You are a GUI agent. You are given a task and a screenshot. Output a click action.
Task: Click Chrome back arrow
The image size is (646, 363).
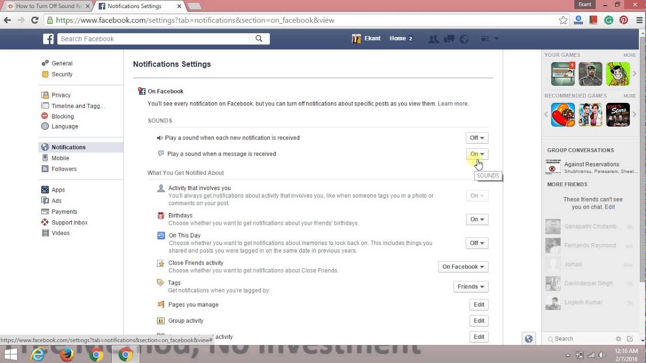(x=7, y=20)
